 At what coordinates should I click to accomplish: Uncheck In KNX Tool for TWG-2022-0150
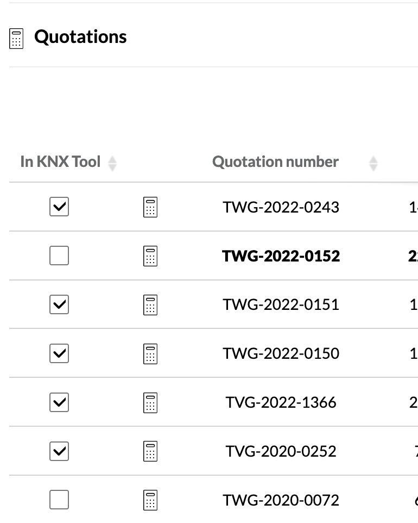coord(59,353)
